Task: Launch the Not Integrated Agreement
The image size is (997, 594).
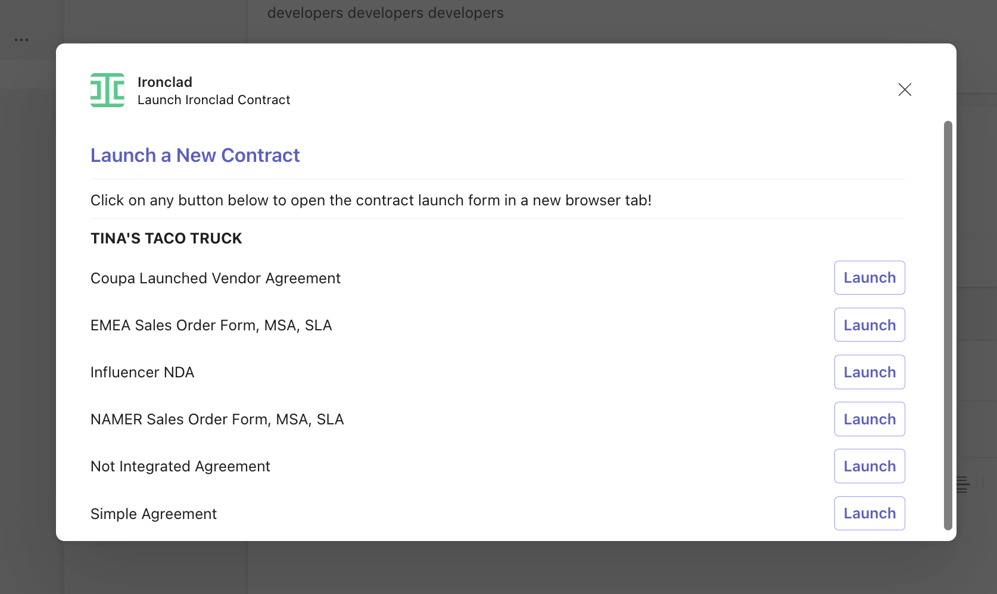Action: click(x=869, y=466)
